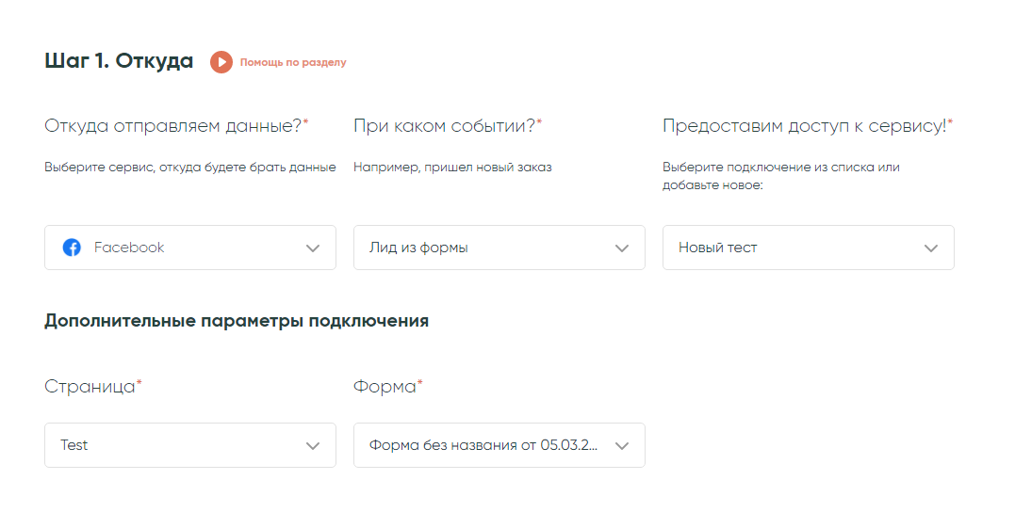
Task: Click the chevron in "Форма без названия" field
Action: pos(622,446)
